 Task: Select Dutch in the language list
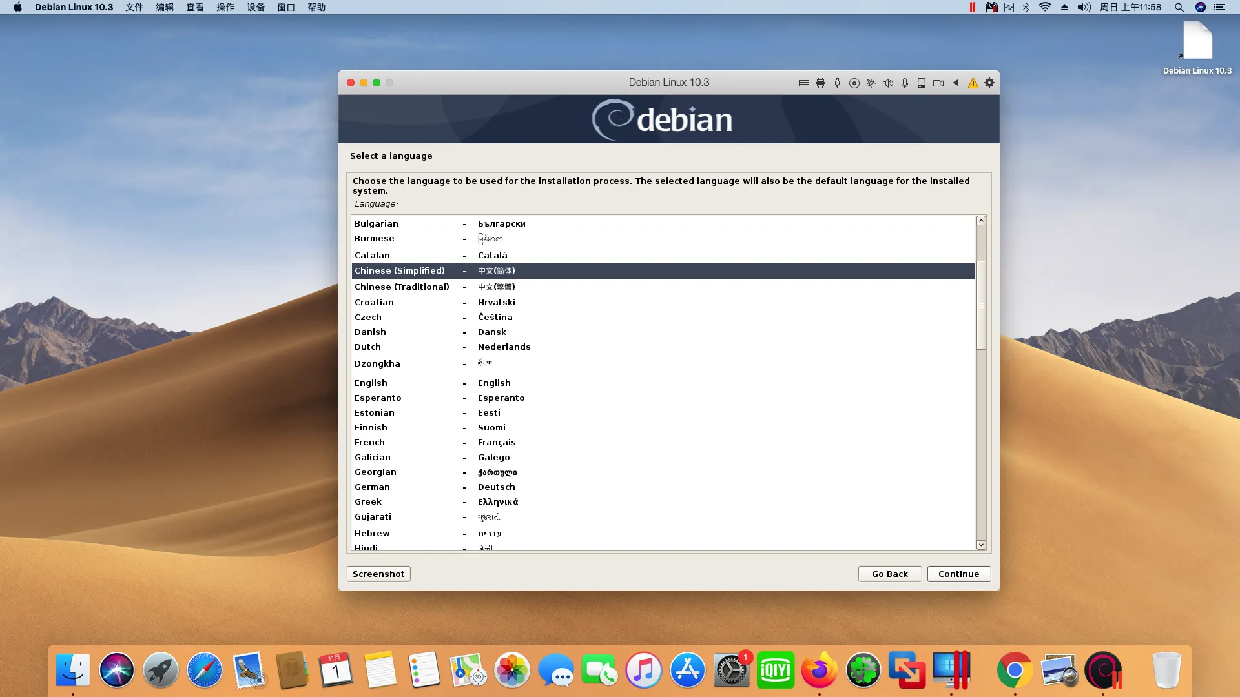click(x=663, y=347)
